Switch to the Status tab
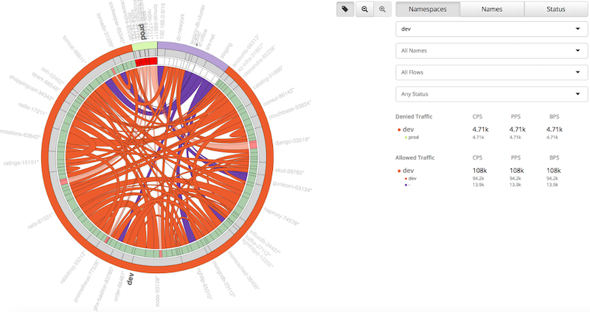The height and width of the screenshot is (312, 590). [x=556, y=10]
